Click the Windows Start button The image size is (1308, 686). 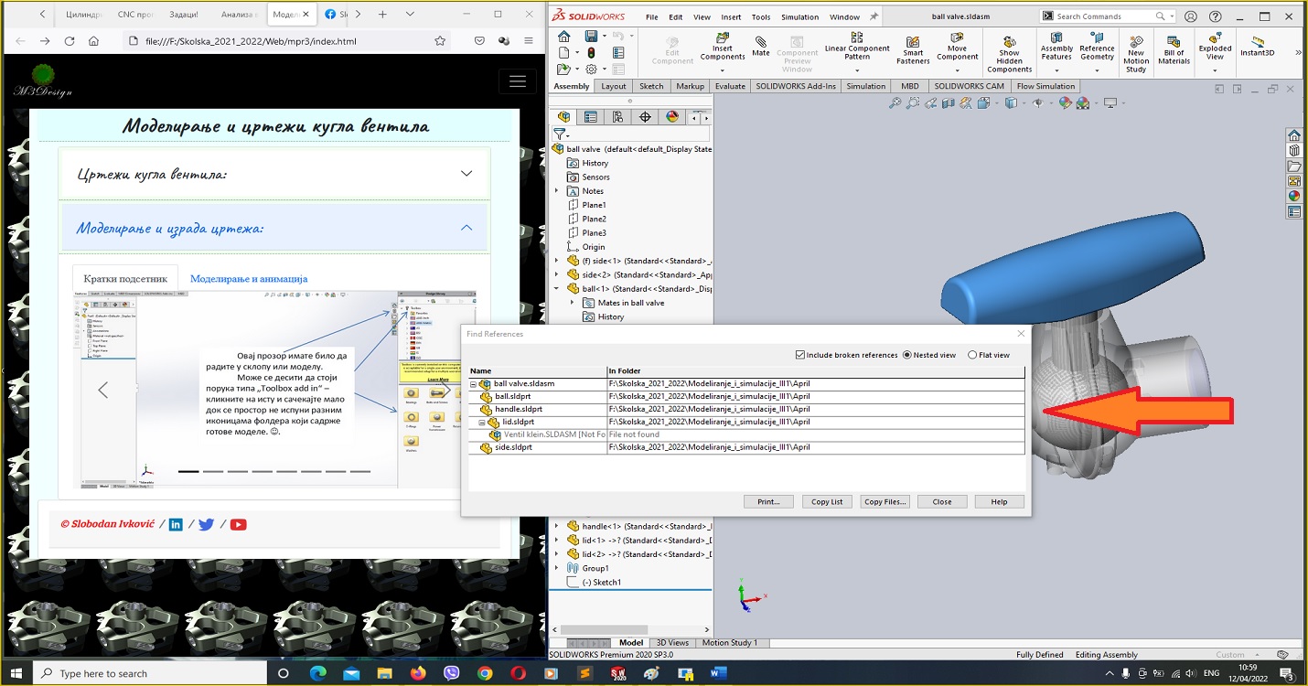16,673
